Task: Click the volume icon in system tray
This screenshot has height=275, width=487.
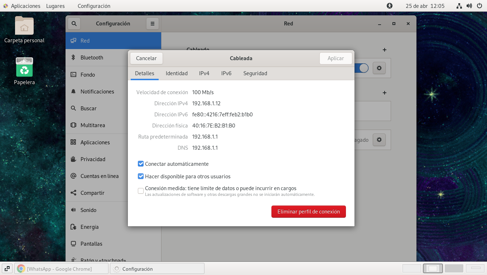Action: (469, 6)
